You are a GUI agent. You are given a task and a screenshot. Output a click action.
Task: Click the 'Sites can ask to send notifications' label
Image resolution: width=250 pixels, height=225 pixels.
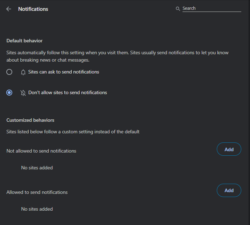(x=64, y=72)
